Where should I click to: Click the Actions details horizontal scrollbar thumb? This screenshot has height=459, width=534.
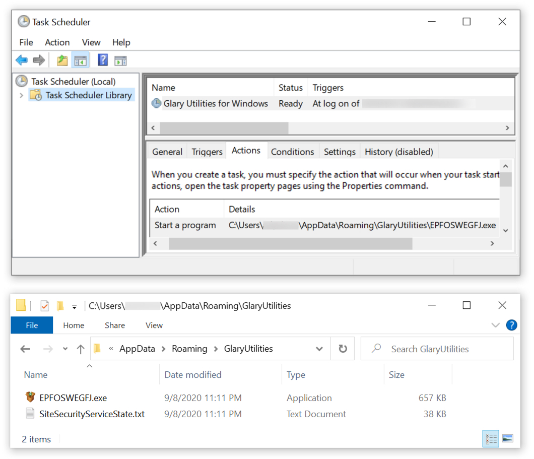pyautogui.click(x=291, y=243)
